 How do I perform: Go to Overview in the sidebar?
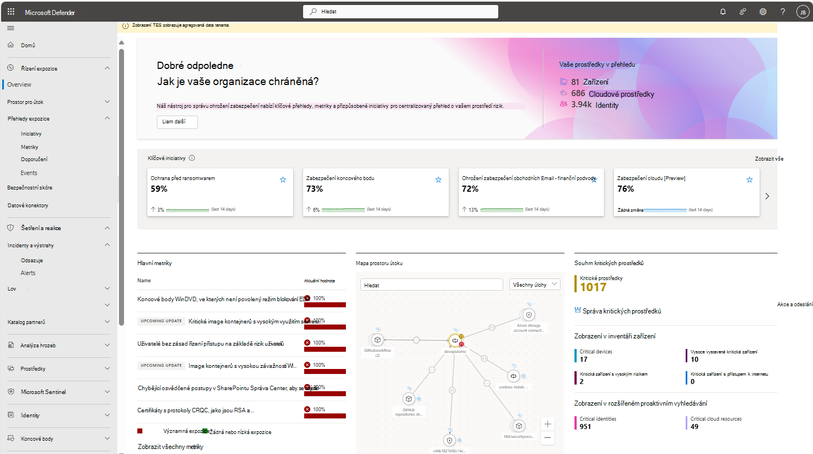pyautogui.click(x=19, y=84)
